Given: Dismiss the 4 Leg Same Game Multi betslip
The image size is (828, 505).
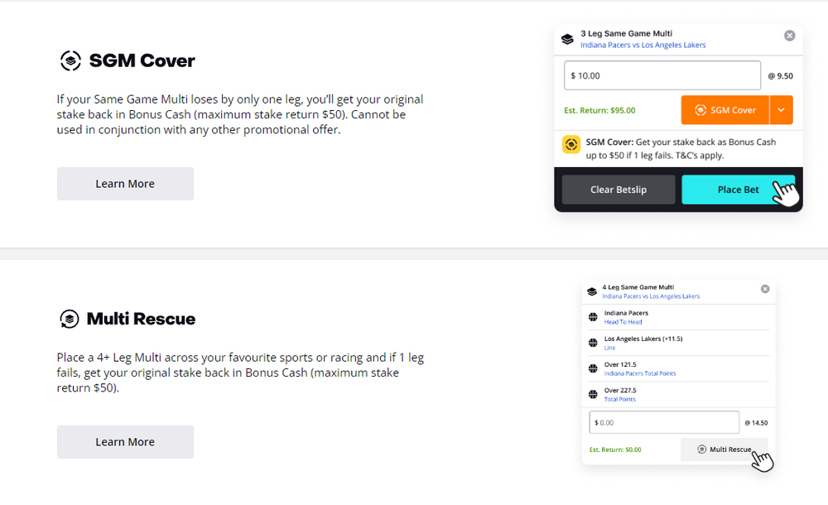Looking at the screenshot, I should [765, 289].
